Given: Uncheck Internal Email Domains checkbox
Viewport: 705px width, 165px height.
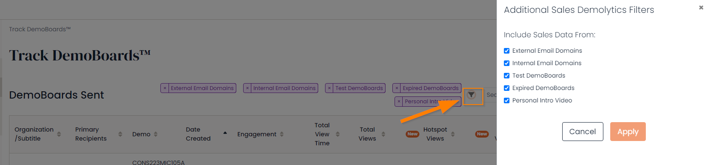Looking at the screenshot, I should [506, 63].
